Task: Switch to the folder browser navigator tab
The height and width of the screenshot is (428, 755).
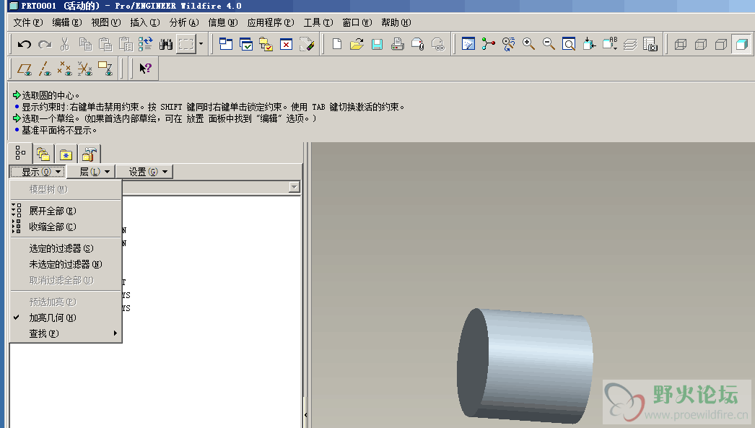Action: coord(43,154)
